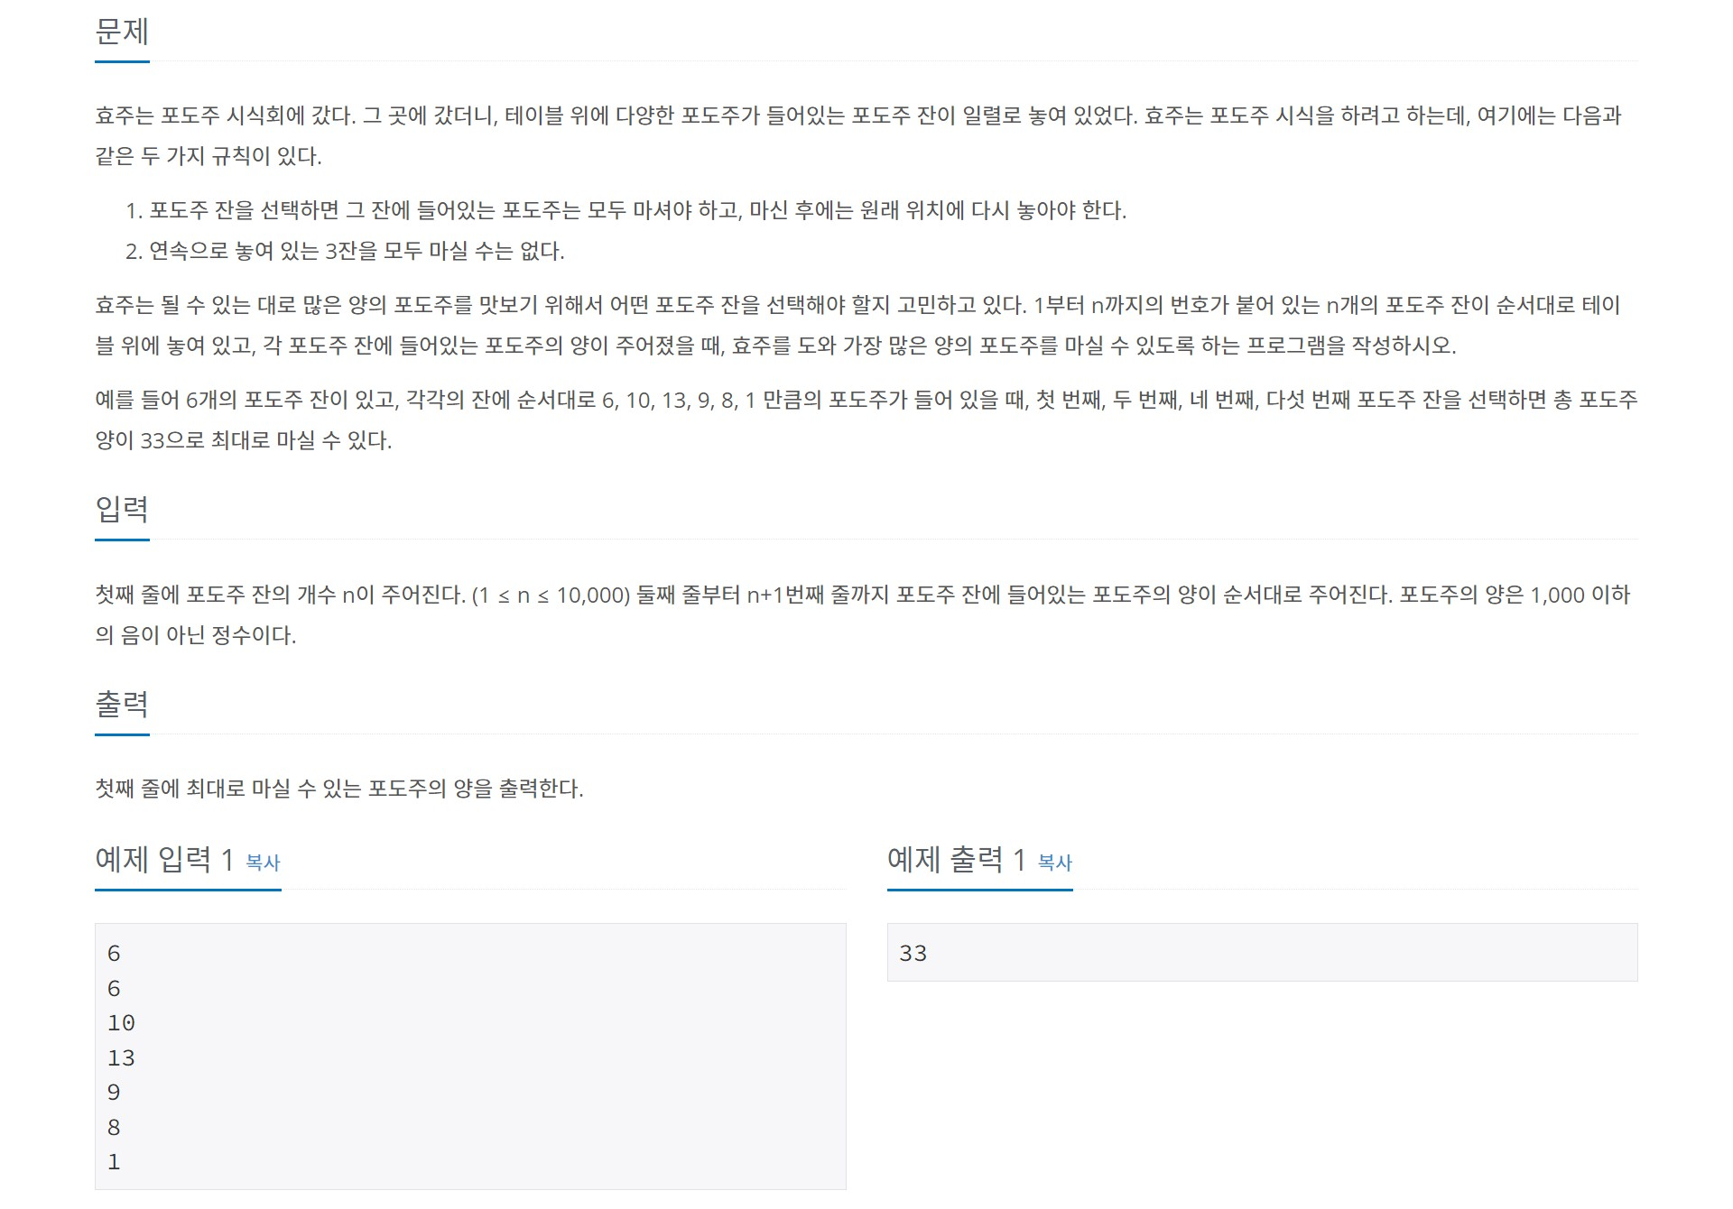This screenshot has width=1733, height=1209.
Task: Click the last line 1 in sample input
Action: [114, 1162]
